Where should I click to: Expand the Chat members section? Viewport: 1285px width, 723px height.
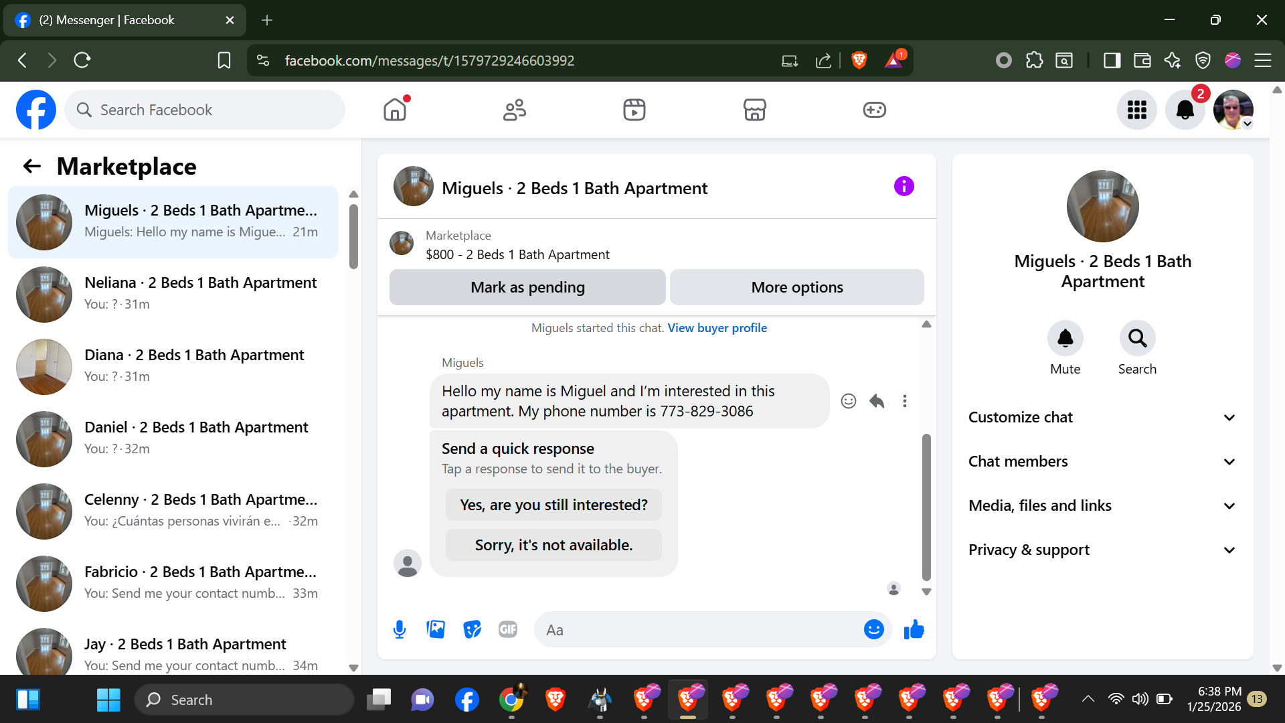tap(1102, 461)
